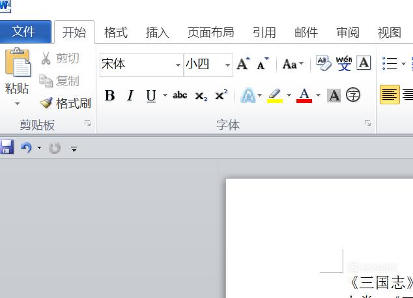Expand the highlight color dropdown arrow
The height and width of the screenshot is (298, 413).
[x=289, y=95]
